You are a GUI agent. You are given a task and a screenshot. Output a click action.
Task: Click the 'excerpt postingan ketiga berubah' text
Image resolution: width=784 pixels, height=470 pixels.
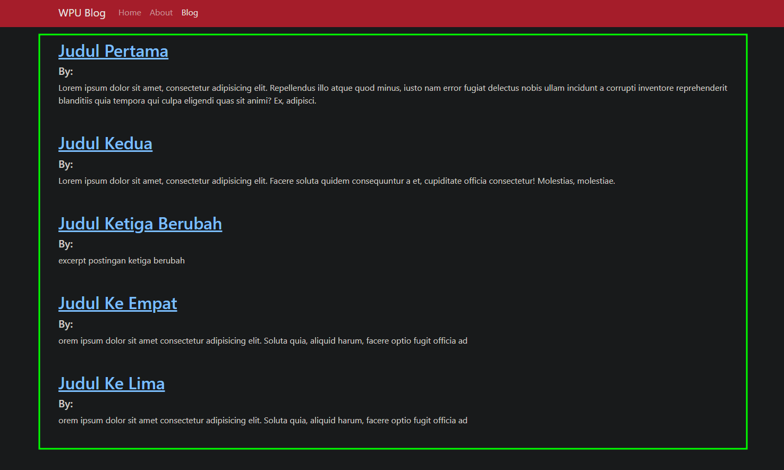[x=122, y=261]
